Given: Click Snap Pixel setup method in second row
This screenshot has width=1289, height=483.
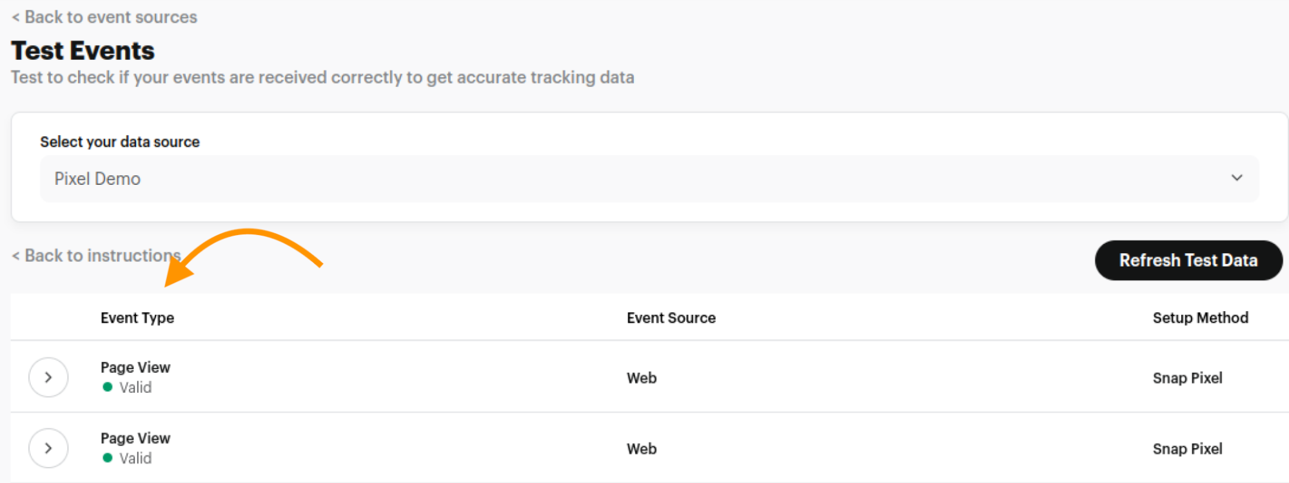Looking at the screenshot, I should point(1187,449).
